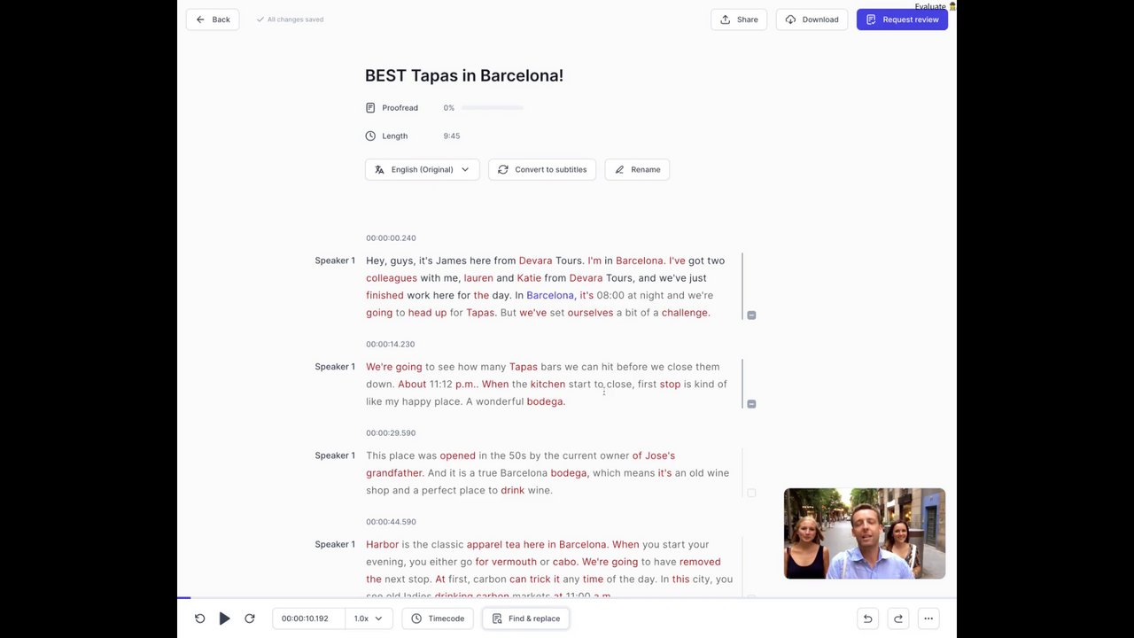1134x638 pixels.
Task: Click the Evaluate label at top right
Action: [930, 6]
